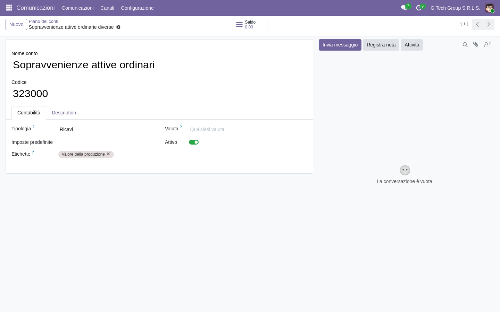This screenshot has height=312, width=500.
Task: Select the Contabilità tab
Action: [x=29, y=113]
